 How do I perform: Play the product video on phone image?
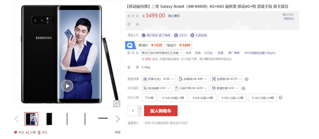(x=67, y=86)
